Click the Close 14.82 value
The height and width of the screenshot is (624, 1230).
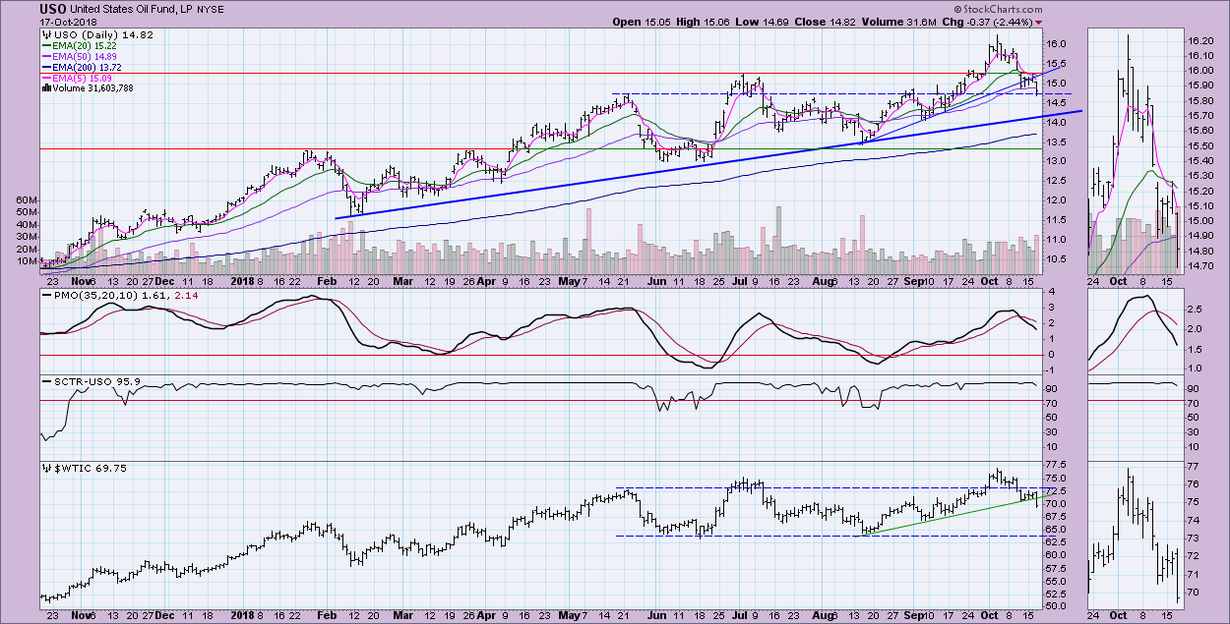(x=825, y=22)
